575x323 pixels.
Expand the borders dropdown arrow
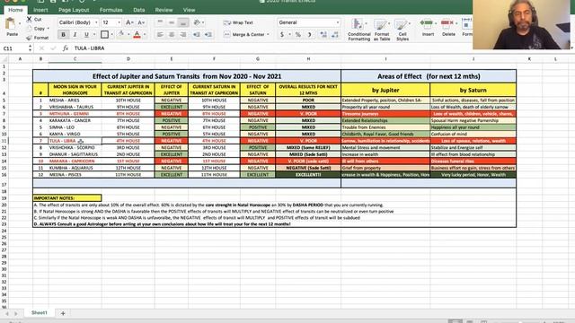tap(111, 34)
